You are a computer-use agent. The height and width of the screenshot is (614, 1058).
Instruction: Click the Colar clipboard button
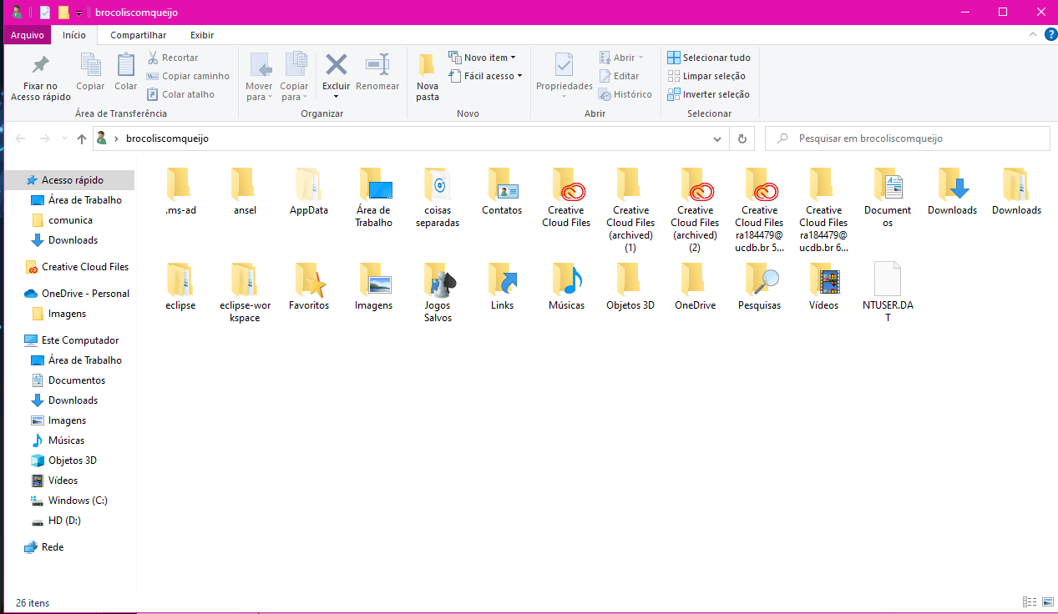click(x=126, y=73)
